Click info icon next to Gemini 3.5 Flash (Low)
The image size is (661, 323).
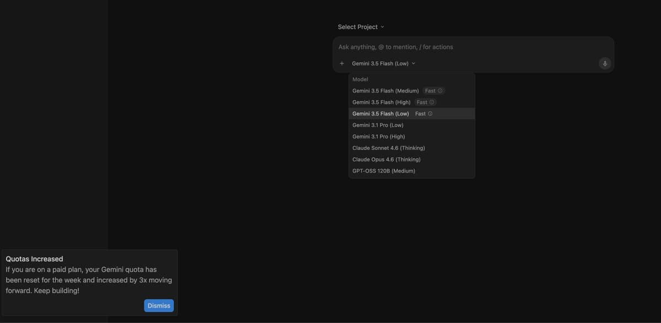click(x=430, y=114)
